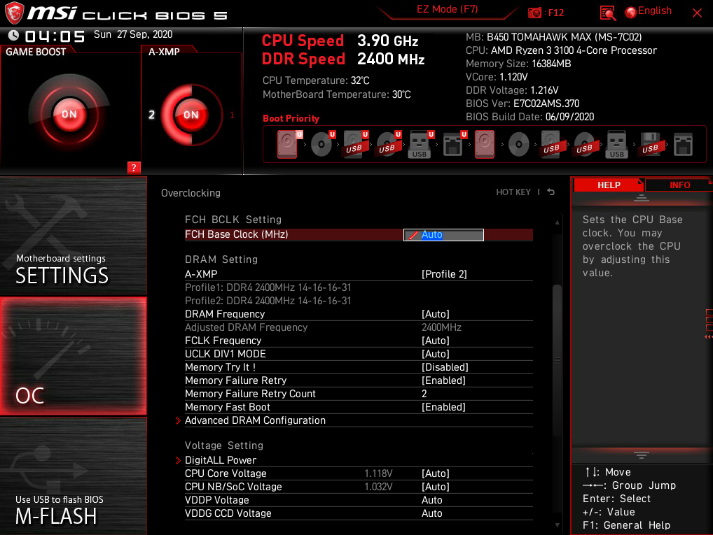Click the scrollbar down arrow
This screenshot has width=713, height=535.
(557, 525)
